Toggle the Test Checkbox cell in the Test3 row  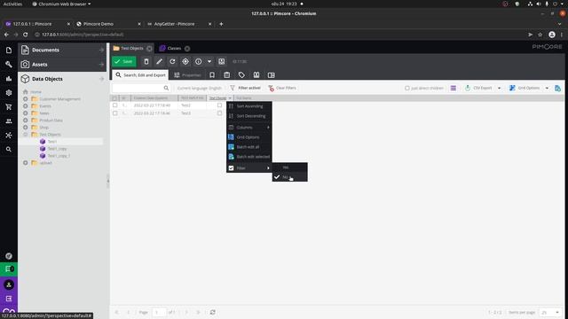point(219,113)
